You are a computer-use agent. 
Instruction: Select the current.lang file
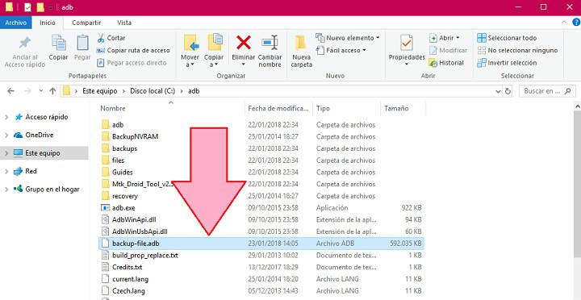pyautogui.click(x=130, y=279)
